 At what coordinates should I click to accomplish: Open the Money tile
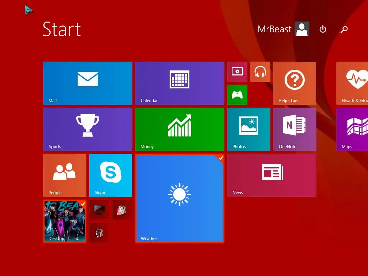[180, 129]
